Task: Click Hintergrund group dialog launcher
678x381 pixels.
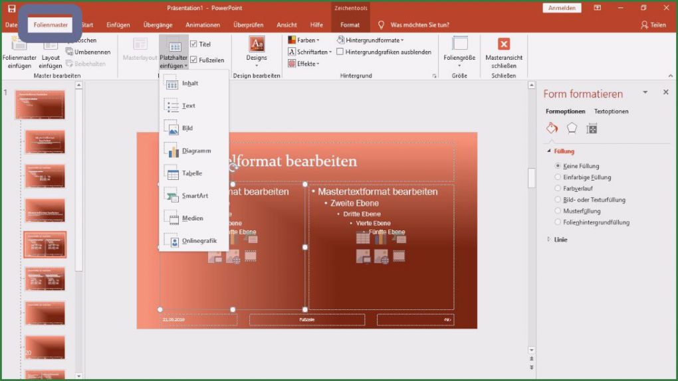Action: pos(434,76)
